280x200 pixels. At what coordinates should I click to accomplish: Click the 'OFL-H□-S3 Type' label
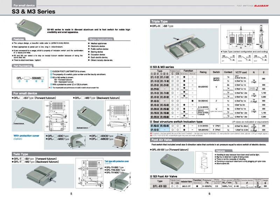[162, 26]
